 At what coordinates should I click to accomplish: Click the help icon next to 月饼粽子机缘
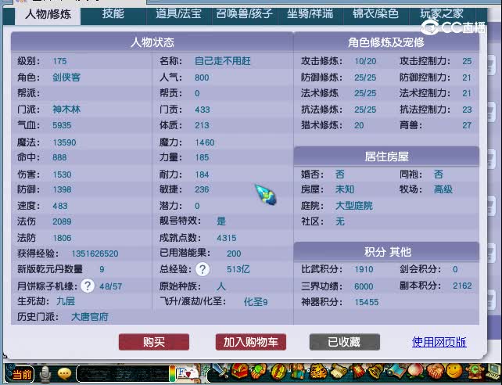88,286
